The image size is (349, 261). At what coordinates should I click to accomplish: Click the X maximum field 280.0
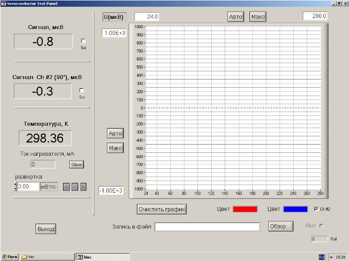pyautogui.click(x=315, y=16)
